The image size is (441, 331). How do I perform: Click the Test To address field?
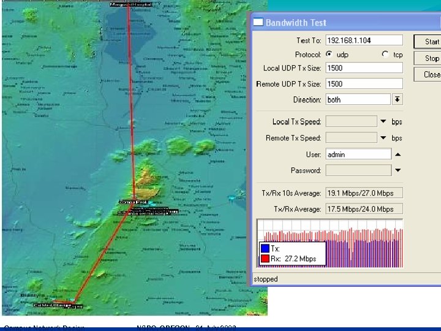pyautogui.click(x=364, y=40)
